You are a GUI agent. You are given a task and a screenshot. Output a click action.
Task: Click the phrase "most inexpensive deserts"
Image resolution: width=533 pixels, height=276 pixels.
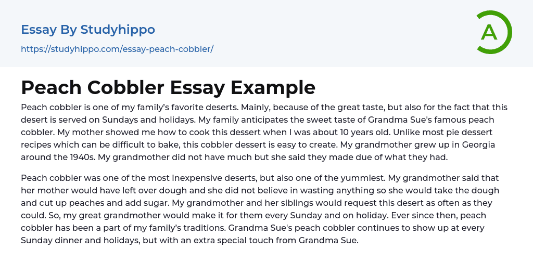tap(219, 178)
